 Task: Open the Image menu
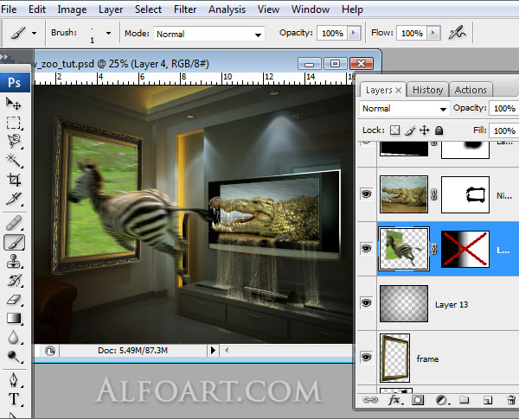click(x=72, y=10)
